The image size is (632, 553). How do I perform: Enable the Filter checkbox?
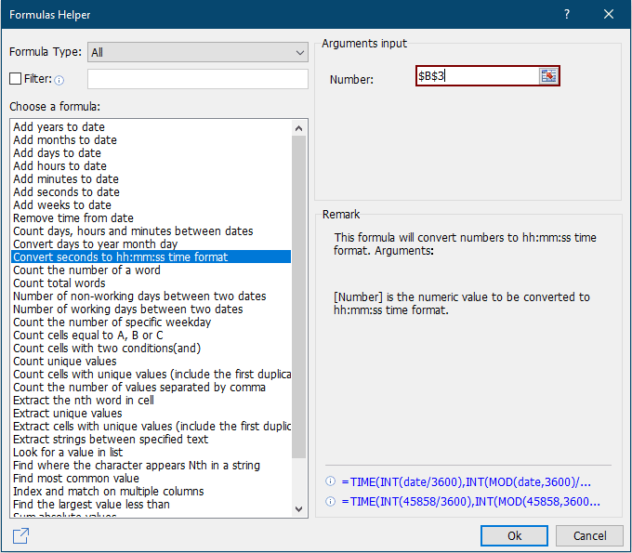[16, 79]
